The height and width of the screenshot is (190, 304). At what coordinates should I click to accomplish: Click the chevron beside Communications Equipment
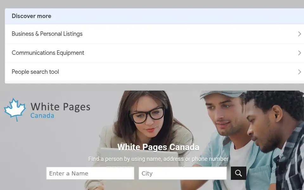pos(300,53)
